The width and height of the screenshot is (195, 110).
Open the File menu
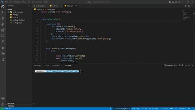[6, 2]
